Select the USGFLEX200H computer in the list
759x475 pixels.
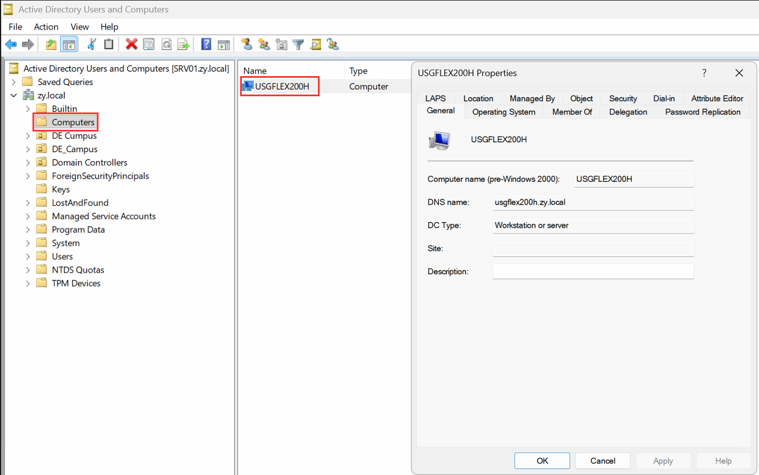(282, 87)
